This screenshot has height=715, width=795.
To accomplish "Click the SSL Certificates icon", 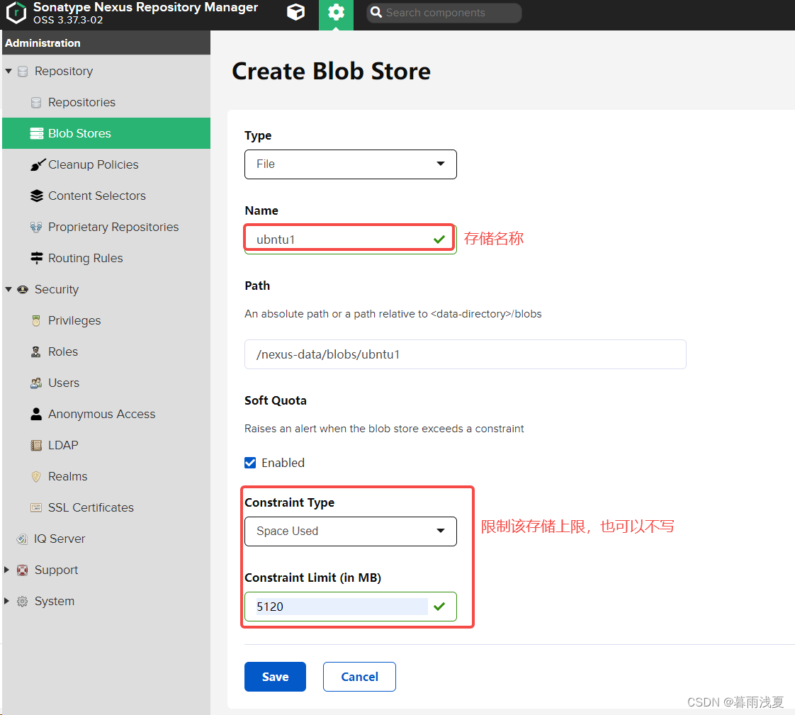I will pos(37,507).
